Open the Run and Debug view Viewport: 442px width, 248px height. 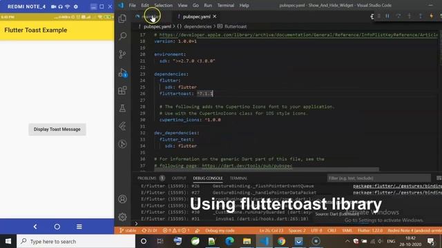pos(123,72)
